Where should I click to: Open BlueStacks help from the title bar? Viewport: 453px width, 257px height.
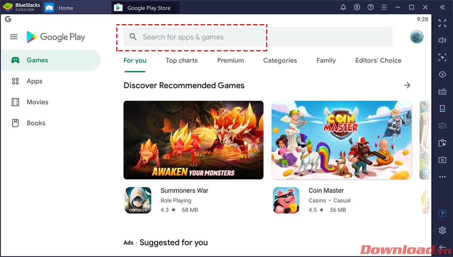[370, 8]
